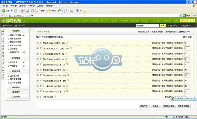This screenshot has height=119, width=197.
Task: Switch to the 模块 vertical sidebar tab
Action: [3, 40]
